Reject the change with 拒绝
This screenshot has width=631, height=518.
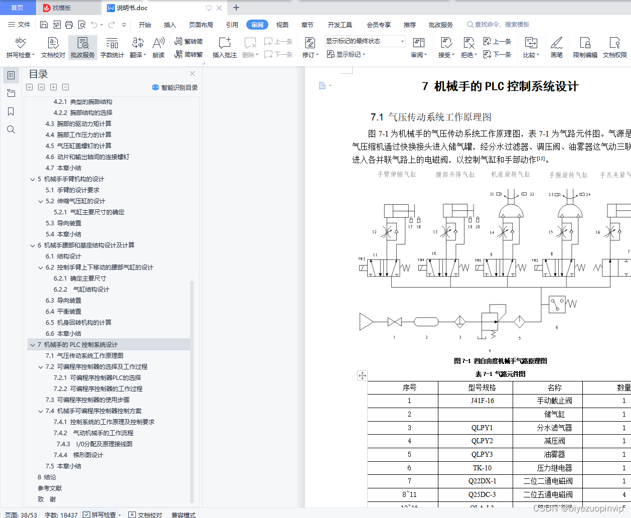468,48
